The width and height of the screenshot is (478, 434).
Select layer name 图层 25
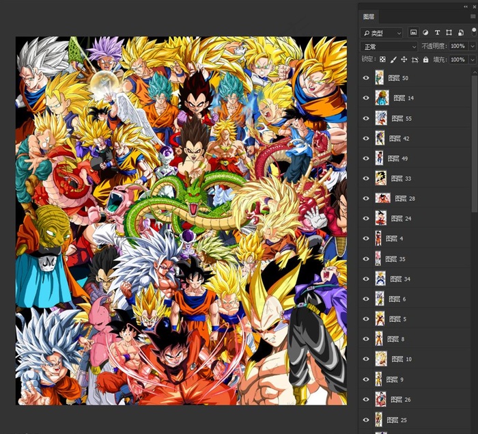click(397, 420)
